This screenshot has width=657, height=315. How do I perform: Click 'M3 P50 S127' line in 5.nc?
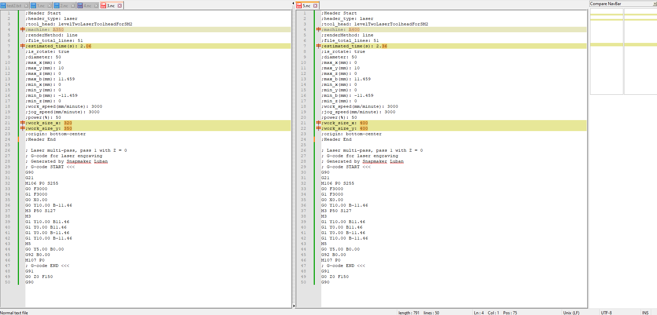[336, 211]
